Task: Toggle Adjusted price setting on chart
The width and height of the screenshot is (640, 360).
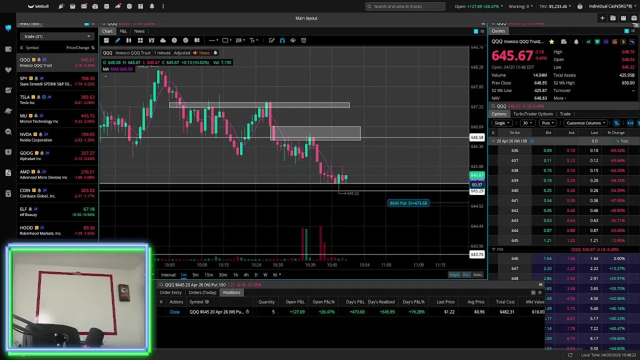Action: point(182,53)
